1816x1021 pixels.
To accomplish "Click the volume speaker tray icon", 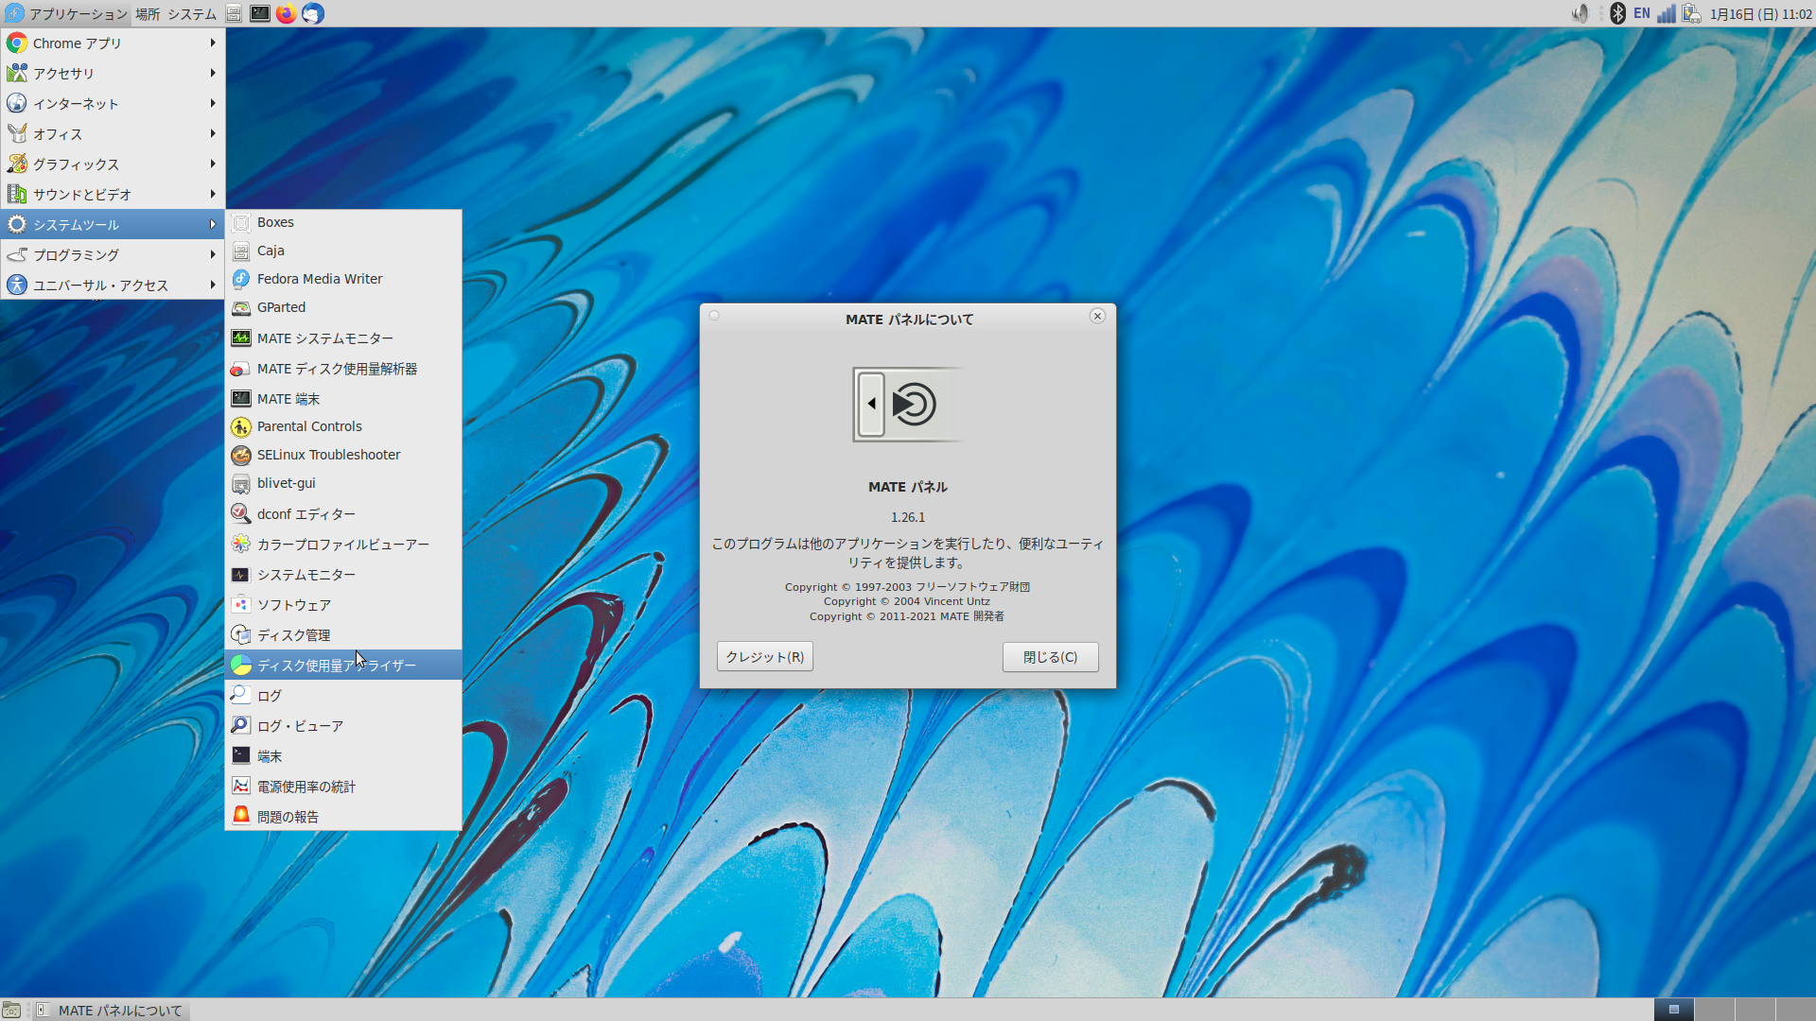I will pyautogui.click(x=1580, y=13).
